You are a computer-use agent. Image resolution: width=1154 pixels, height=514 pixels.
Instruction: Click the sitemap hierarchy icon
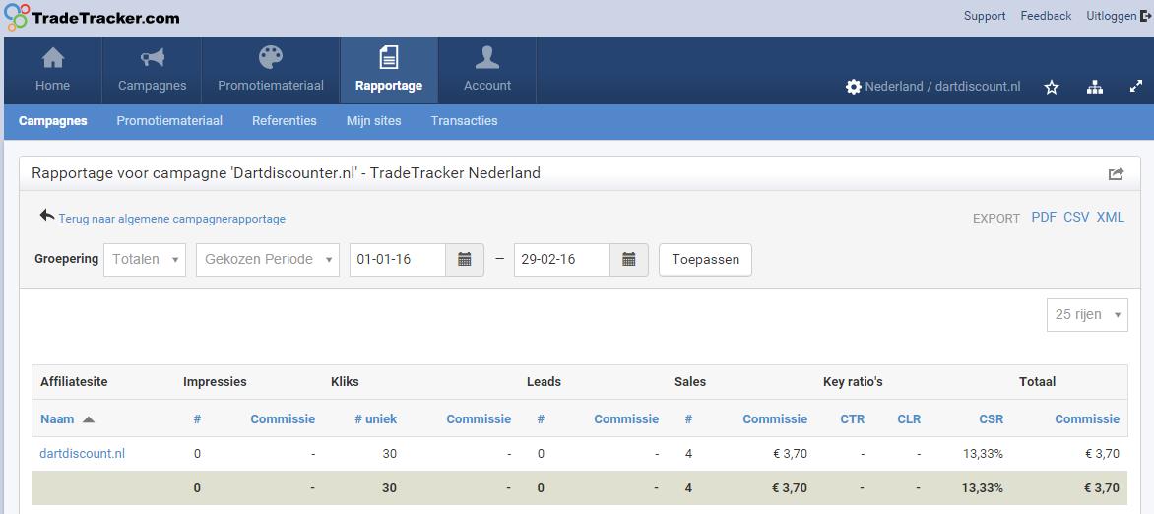1095,87
